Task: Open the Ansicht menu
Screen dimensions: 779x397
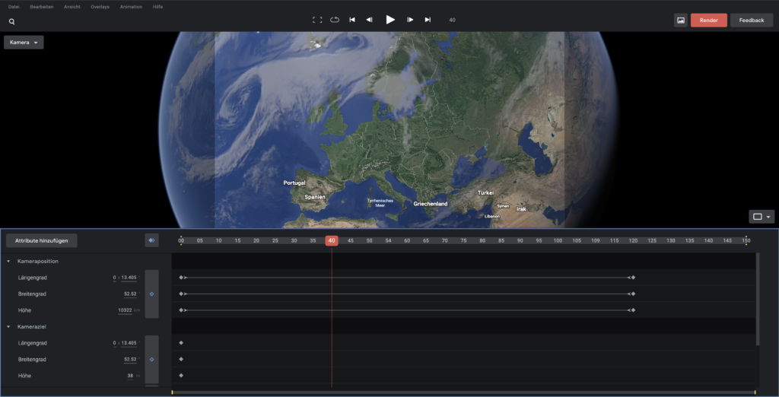Action: point(72,7)
